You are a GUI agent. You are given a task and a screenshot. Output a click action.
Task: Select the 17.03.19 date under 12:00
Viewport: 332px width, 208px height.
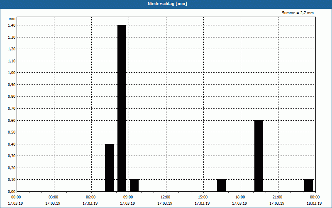[x=165, y=203]
